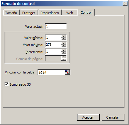Image resolution: width=129 pixels, height=125 pixels.
Task: Increase Valor mínimo with up arrow
Action: click(x=64, y=36)
